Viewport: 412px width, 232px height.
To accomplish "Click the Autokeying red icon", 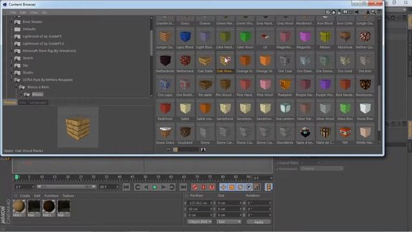I will point(203,187).
